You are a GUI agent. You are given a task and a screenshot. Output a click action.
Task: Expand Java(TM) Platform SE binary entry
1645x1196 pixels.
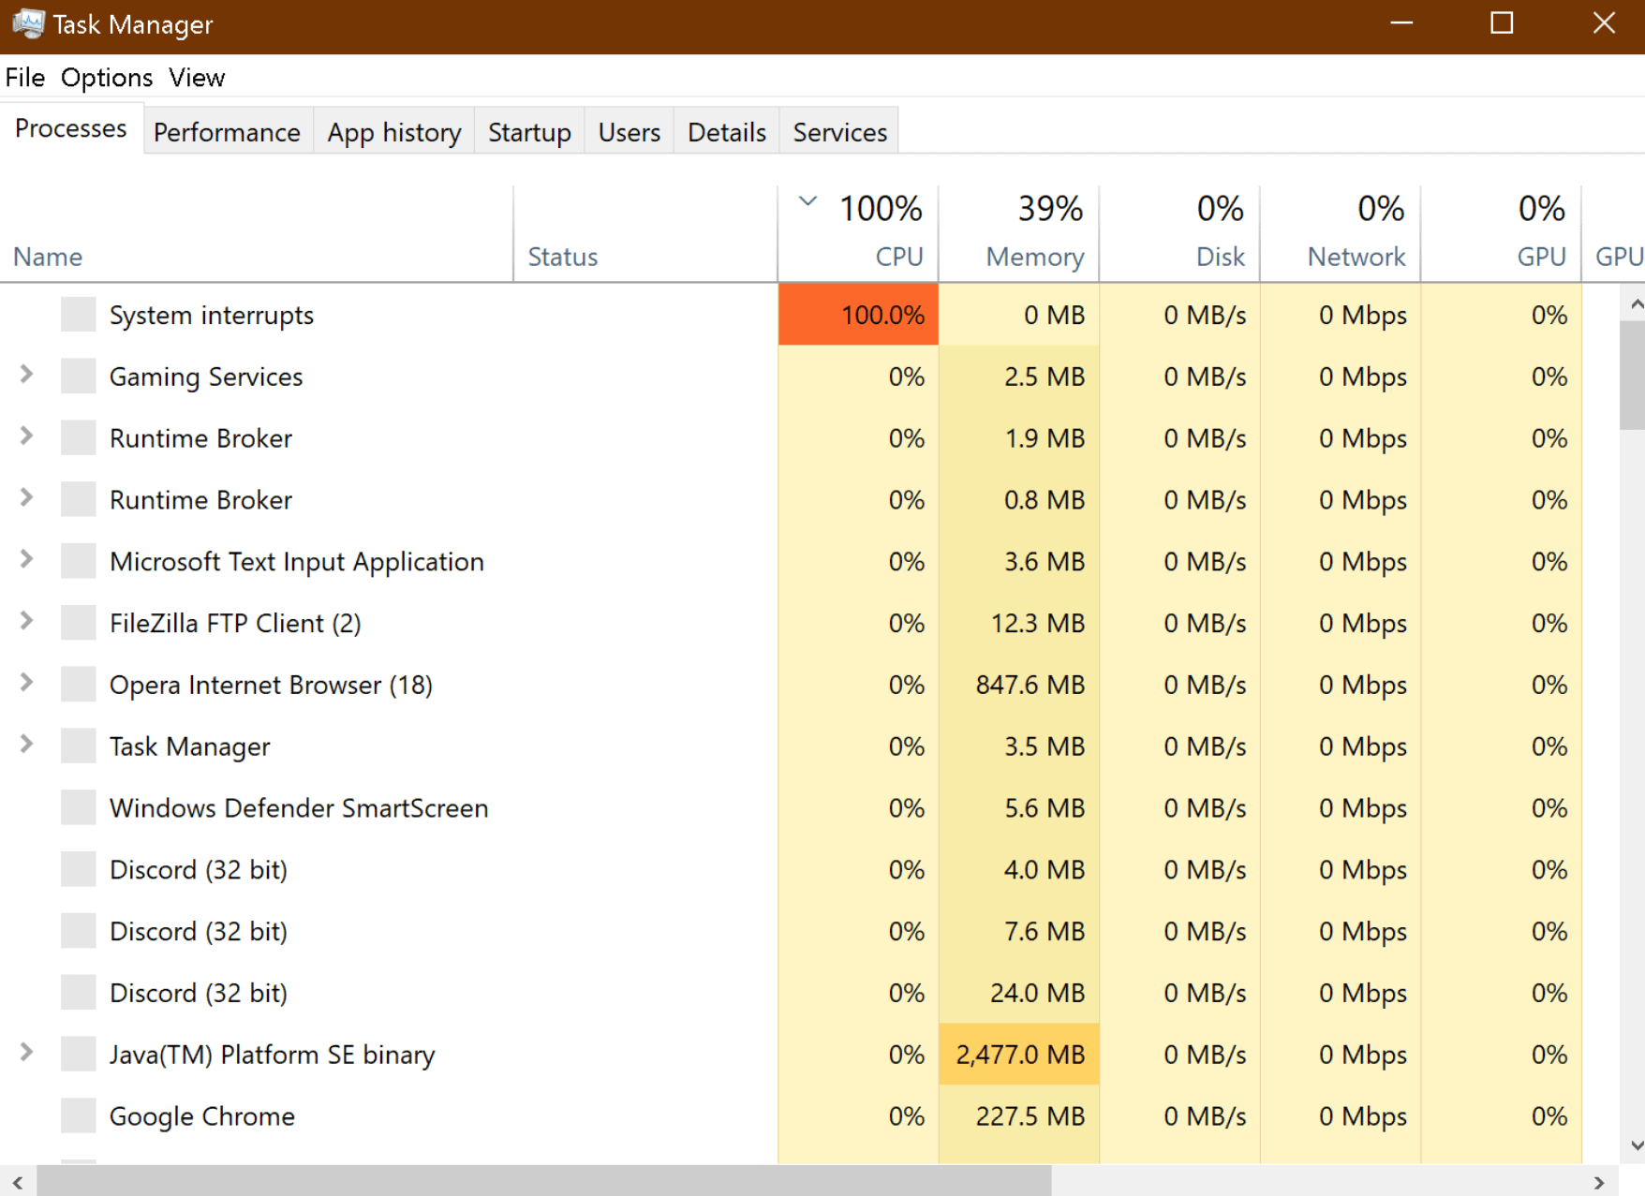point(27,1053)
